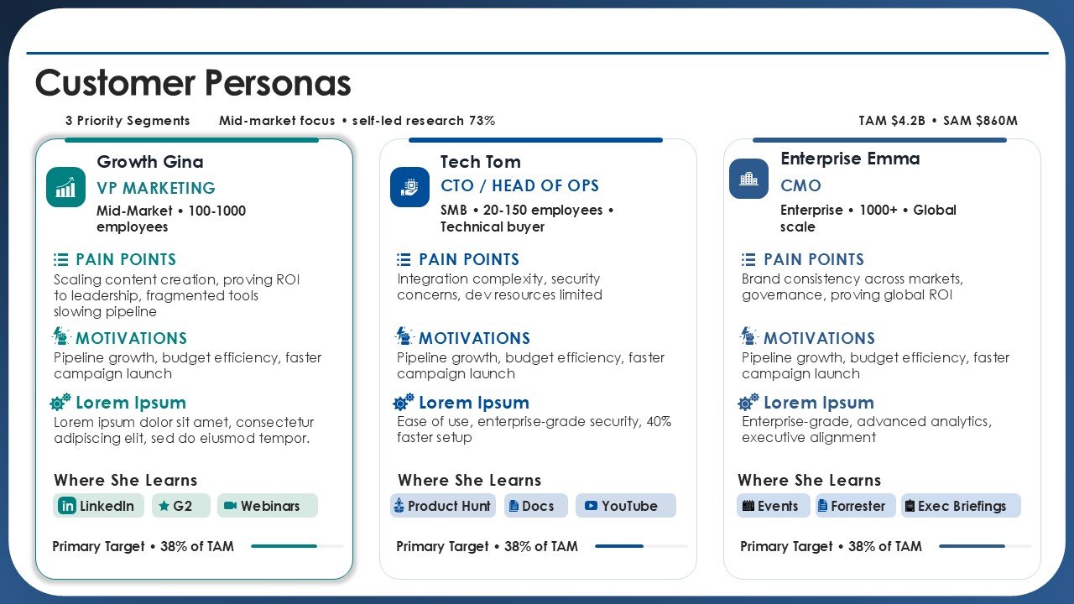Click gears icon beside Gina's Lorem Ipsum
The width and height of the screenshot is (1074, 604).
(x=61, y=402)
